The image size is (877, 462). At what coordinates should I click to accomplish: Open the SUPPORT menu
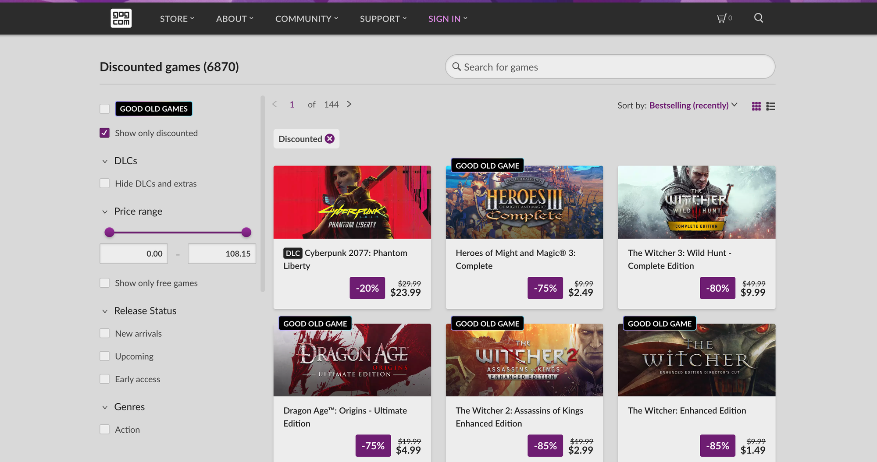[x=383, y=18]
